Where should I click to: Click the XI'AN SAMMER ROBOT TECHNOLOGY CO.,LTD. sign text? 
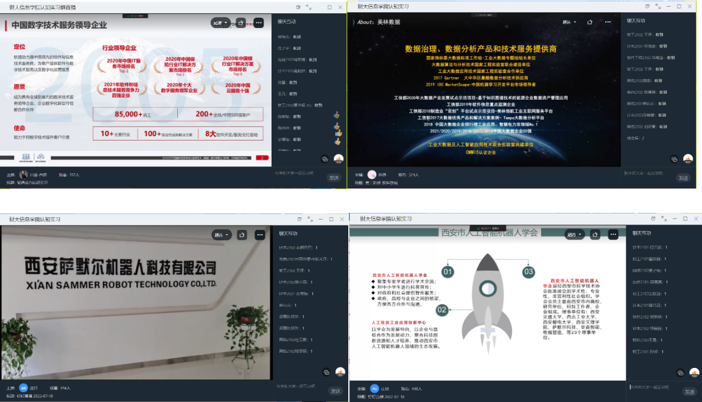click(x=121, y=285)
